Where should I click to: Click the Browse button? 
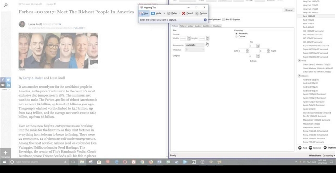(289, 10)
